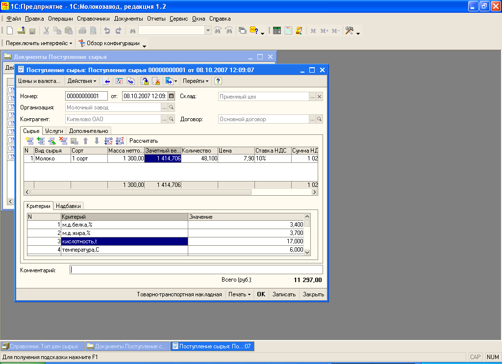Open the Перейти dropdown menu
Viewport: 502px width, 364px height.
[195, 81]
